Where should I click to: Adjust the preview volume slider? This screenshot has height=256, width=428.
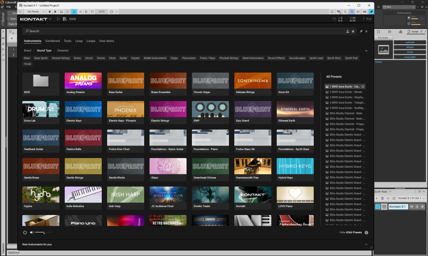pos(44,232)
